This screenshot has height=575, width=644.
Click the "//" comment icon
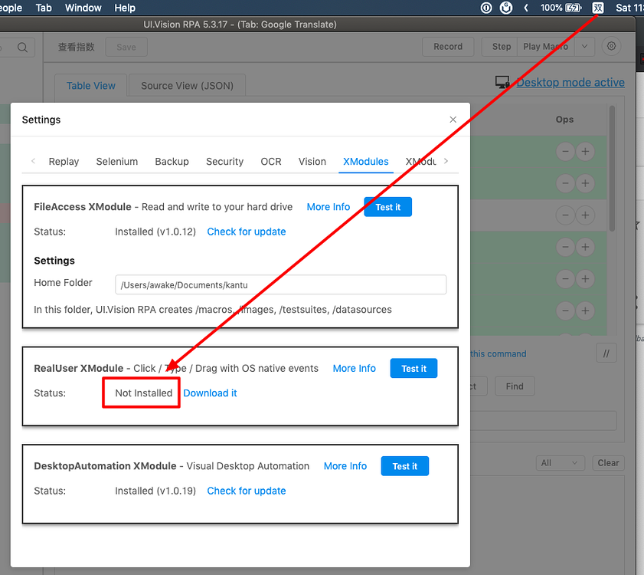pyautogui.click(x=606, y=353)
